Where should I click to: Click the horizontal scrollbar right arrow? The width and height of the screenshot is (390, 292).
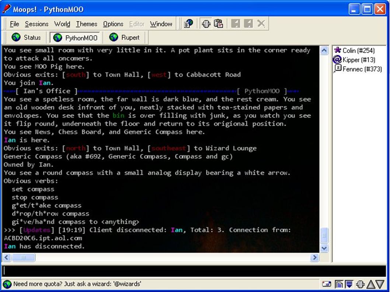[x=315, y=257]
